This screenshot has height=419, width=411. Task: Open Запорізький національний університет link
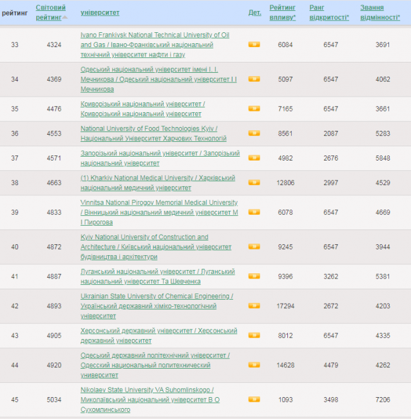pyautogui.click(x=160, y=158)
